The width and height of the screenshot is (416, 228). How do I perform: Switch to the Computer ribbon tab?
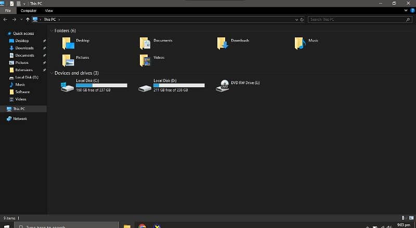pos(29,10)
